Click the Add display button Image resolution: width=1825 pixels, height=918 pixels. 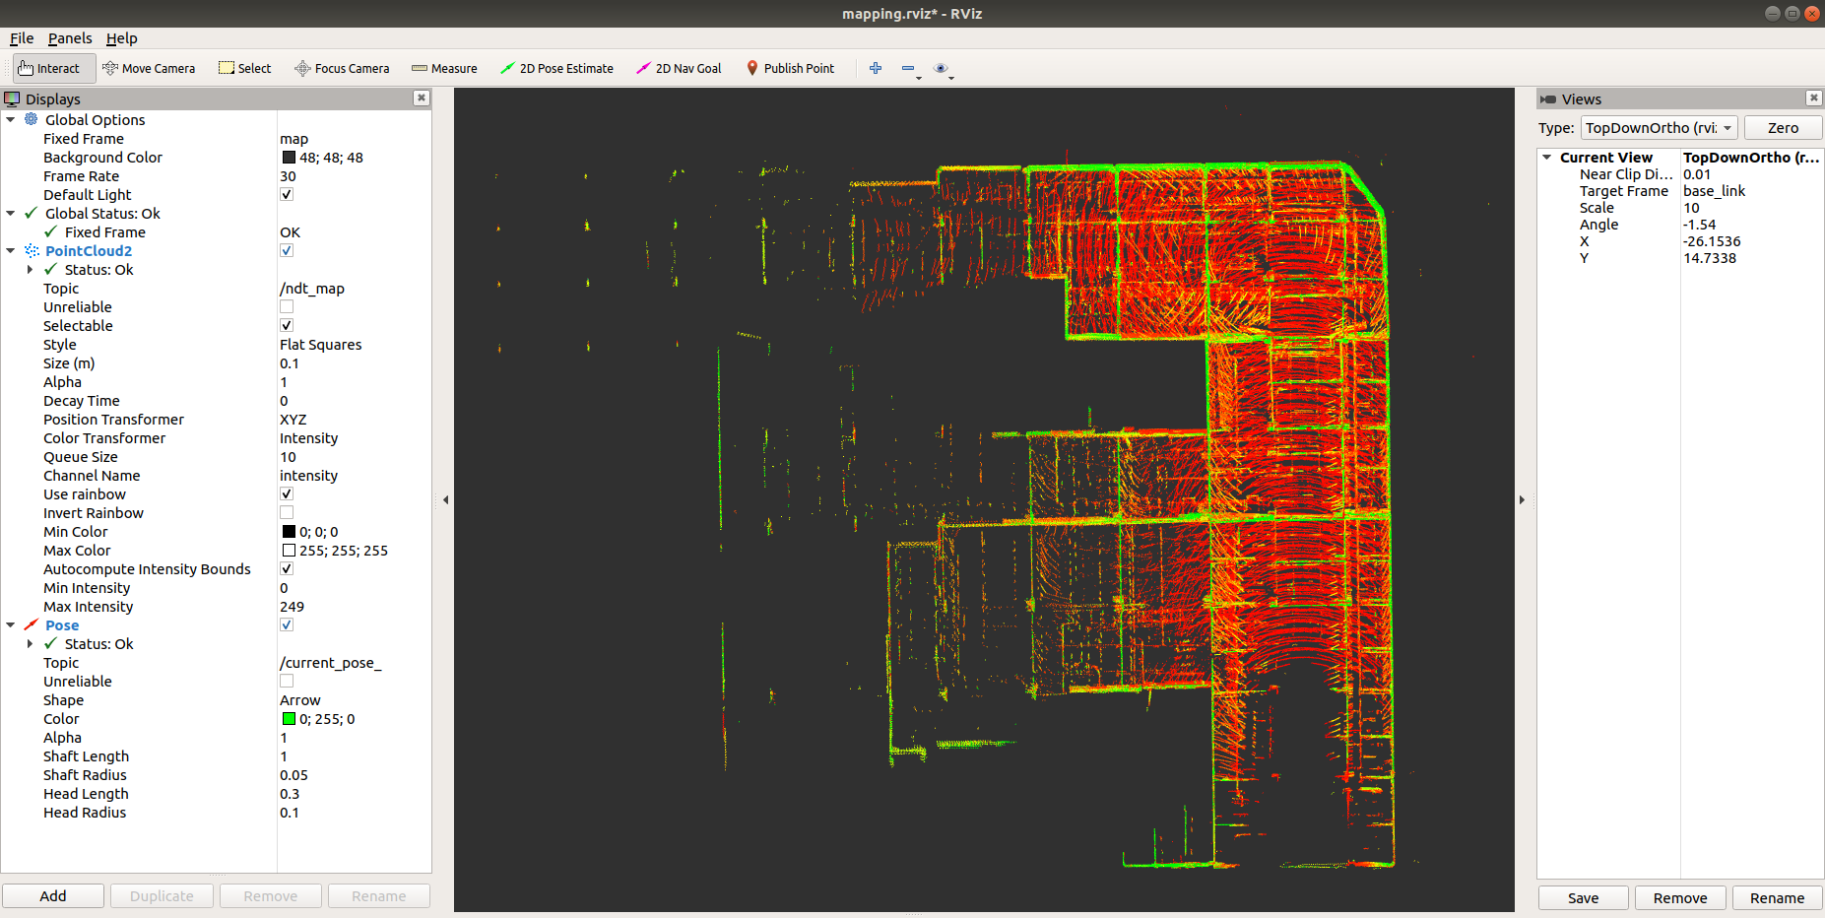click(53, 895)
